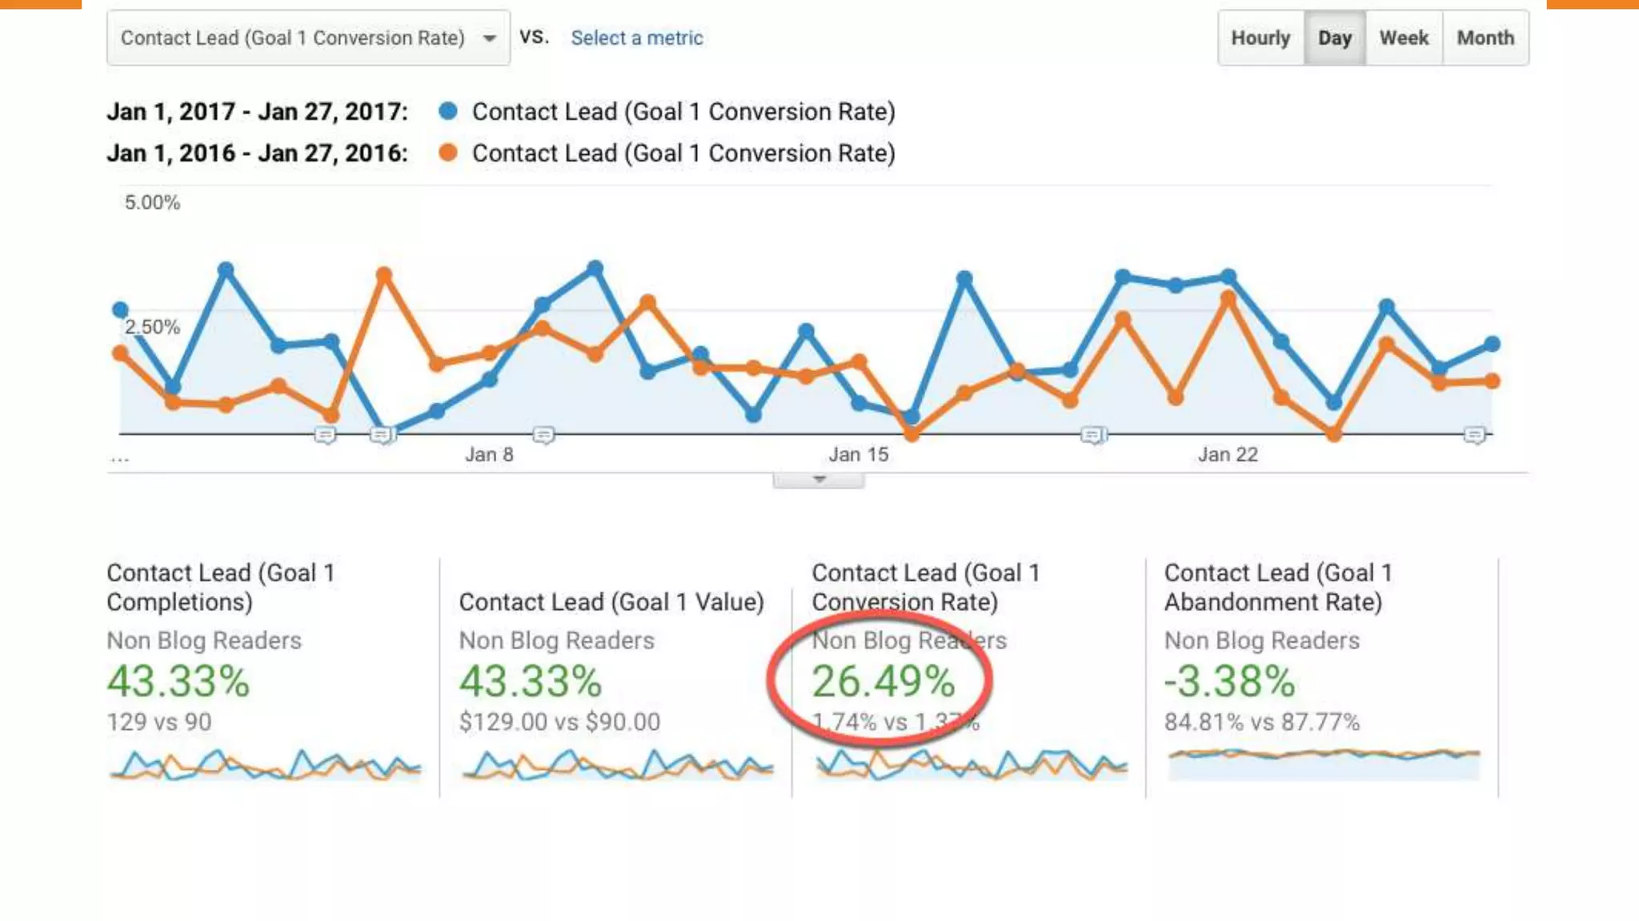Click the Jan 22 blue data point

pos(1228,277)
